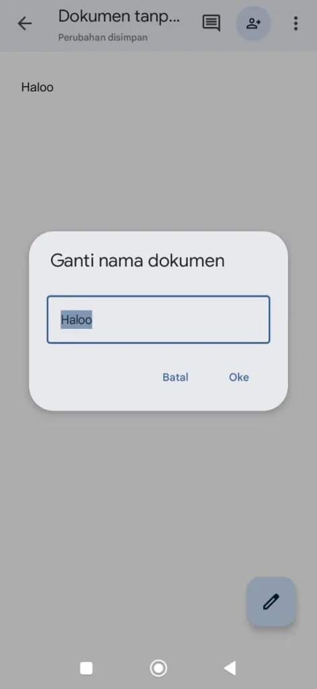The height and width of the screenshot is (689, 317).
Task: Confirm the new name with Oke
Action: pyautogui.click(x=239, y=377)
